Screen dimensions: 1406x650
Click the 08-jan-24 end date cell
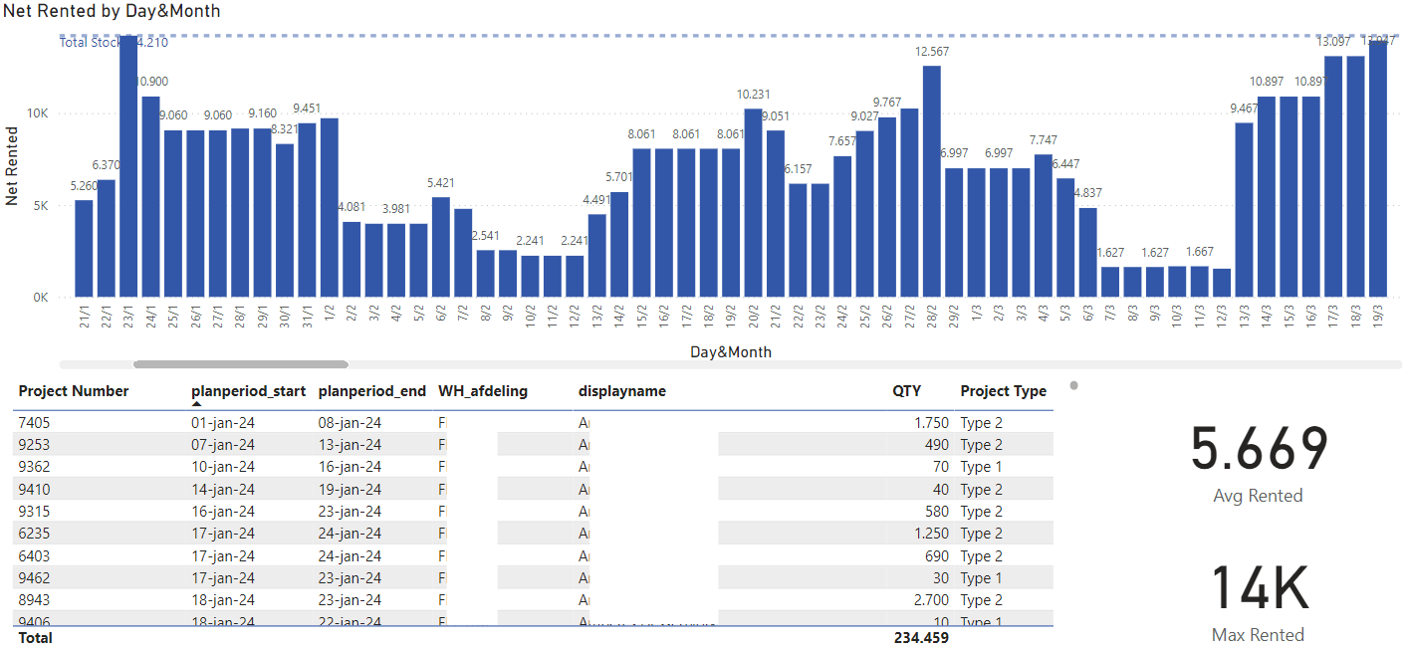click(x=351, y=422)
